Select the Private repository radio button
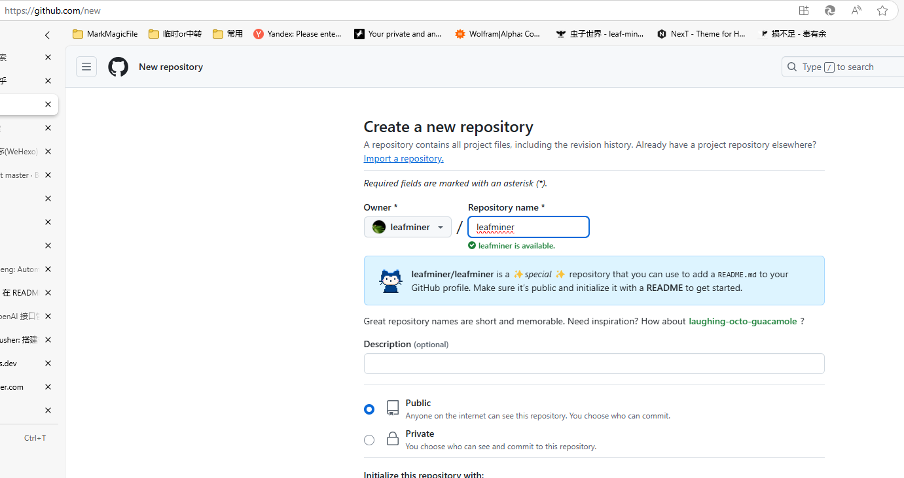 point(369,440)
